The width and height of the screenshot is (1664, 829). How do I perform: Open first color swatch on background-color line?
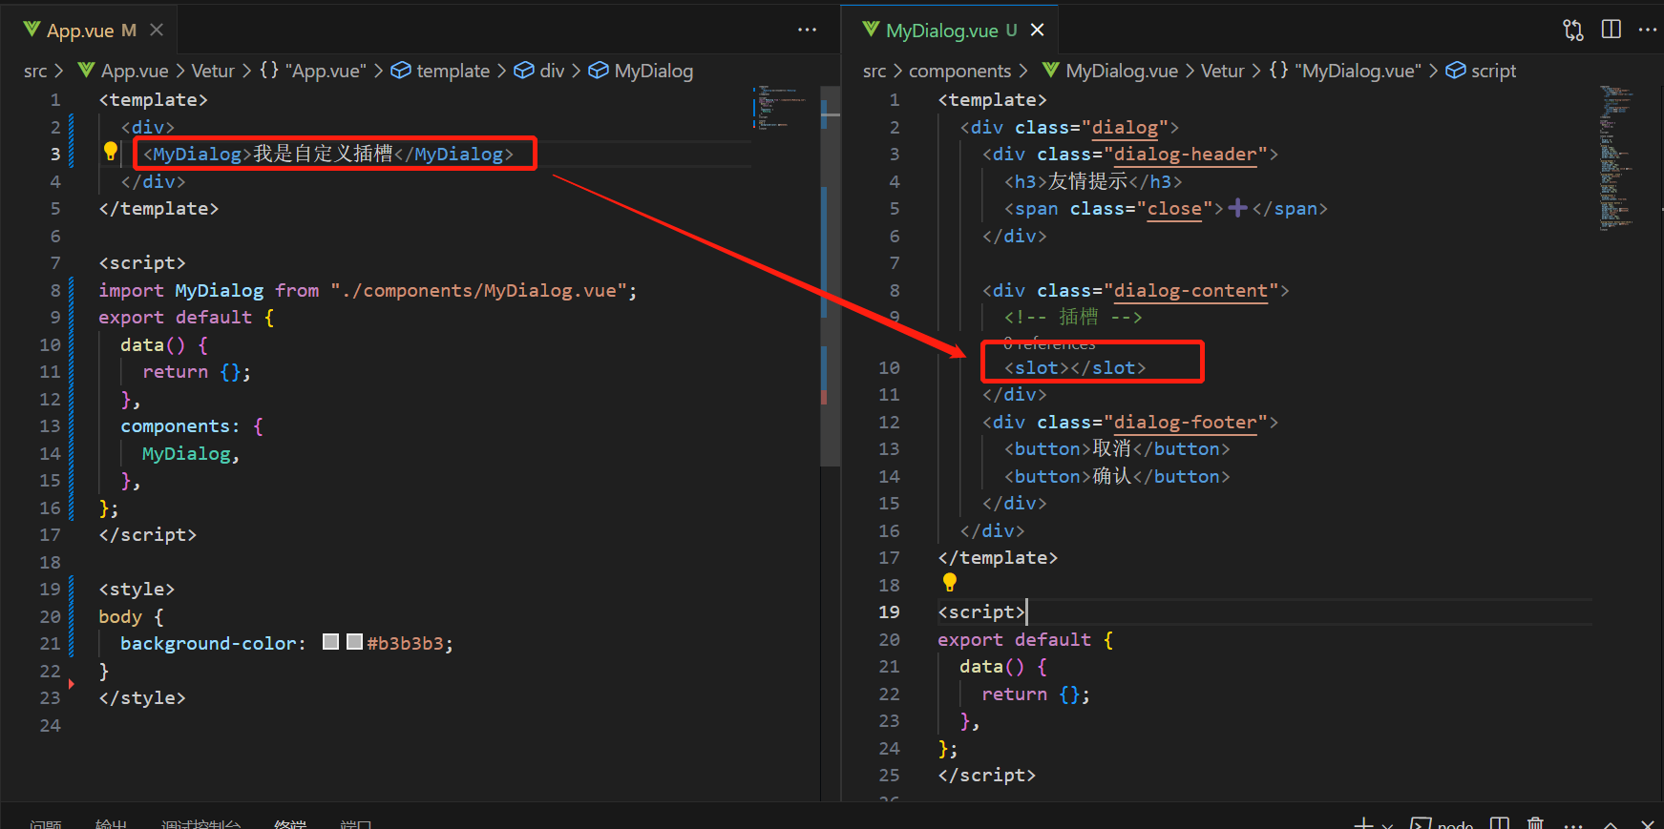[331, 642]
